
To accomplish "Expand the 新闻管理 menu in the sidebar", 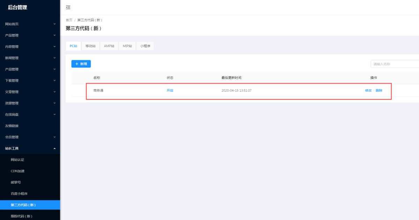I will coord(30,58).
